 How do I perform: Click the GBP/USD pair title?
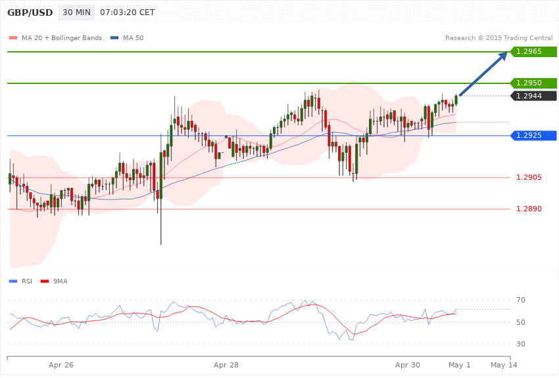pyautogui.click(x=30, y=12)
